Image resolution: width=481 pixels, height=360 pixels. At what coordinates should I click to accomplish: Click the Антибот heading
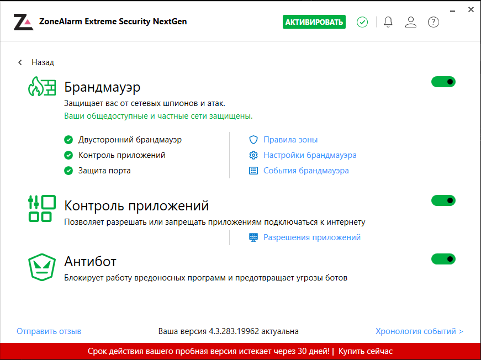(90, 262)
